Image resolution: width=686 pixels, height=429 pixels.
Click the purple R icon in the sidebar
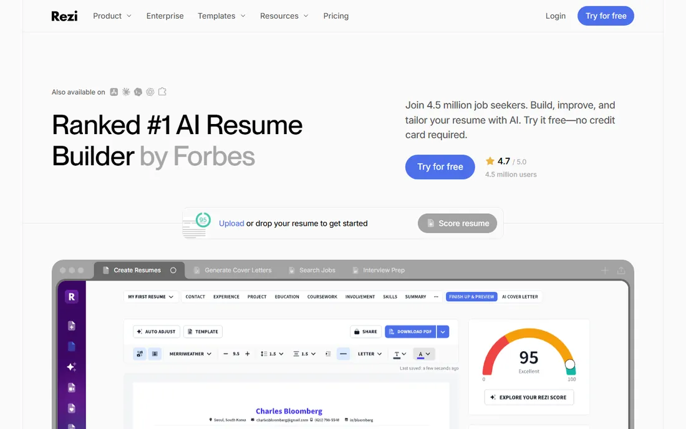72,297
